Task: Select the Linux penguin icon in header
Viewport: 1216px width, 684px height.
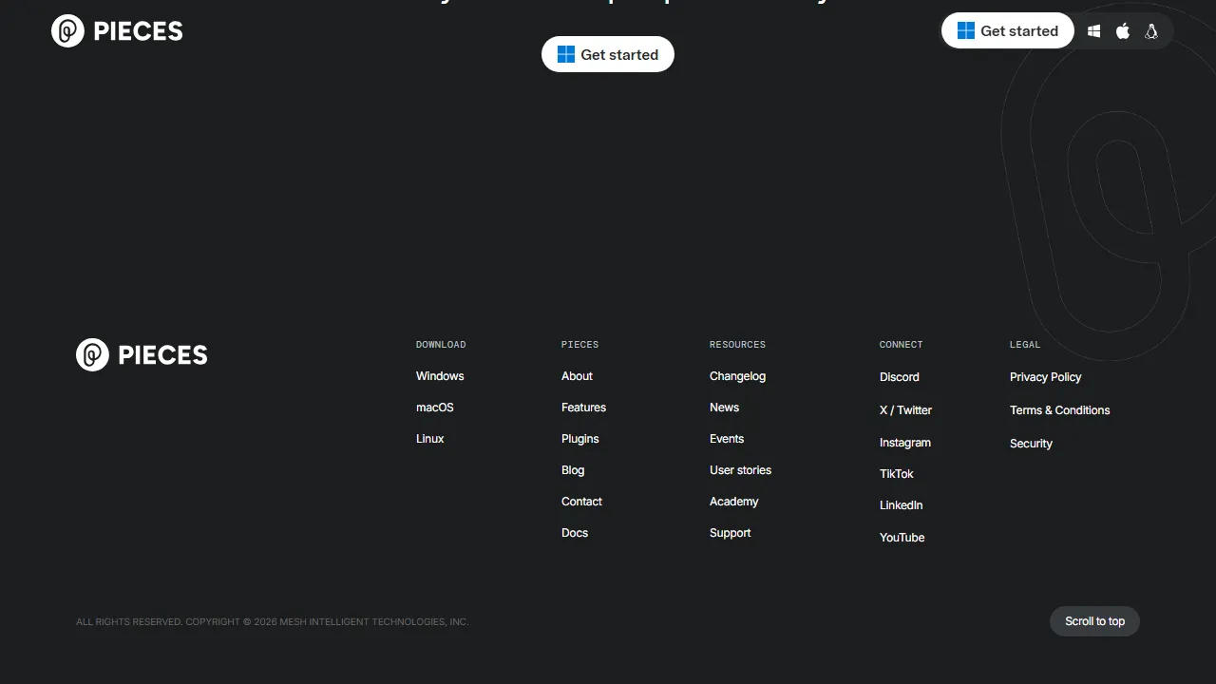Action: point(1151,31)
